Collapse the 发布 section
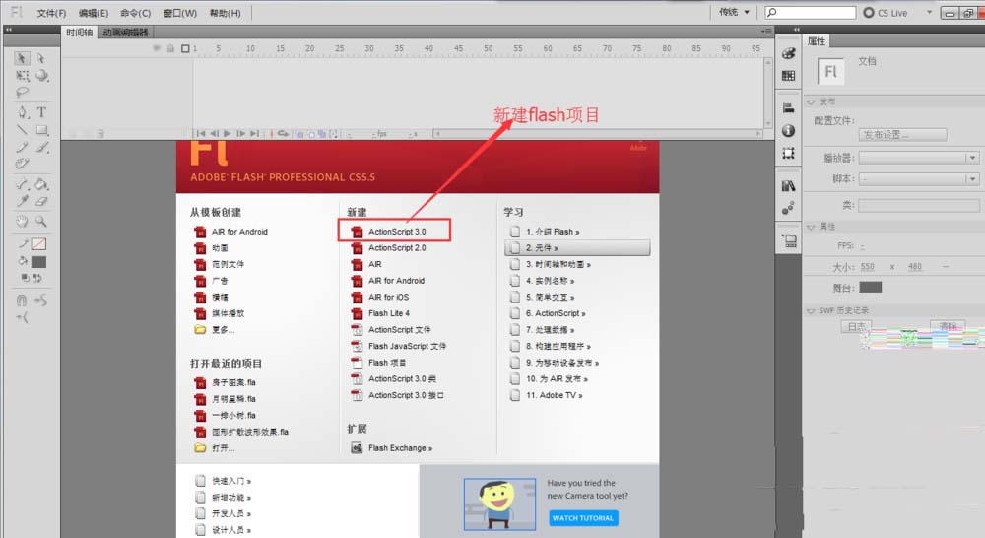The width and height of the screenshot is (985, 538). 811,101
